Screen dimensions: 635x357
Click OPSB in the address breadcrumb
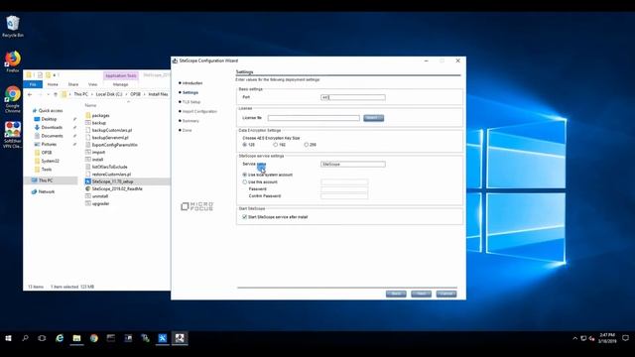(135, 94)
